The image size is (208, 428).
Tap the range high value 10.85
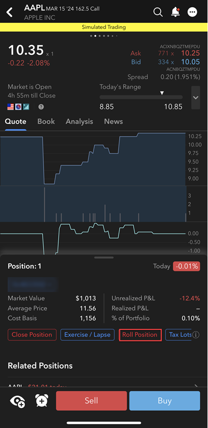(x=173, y=107)
